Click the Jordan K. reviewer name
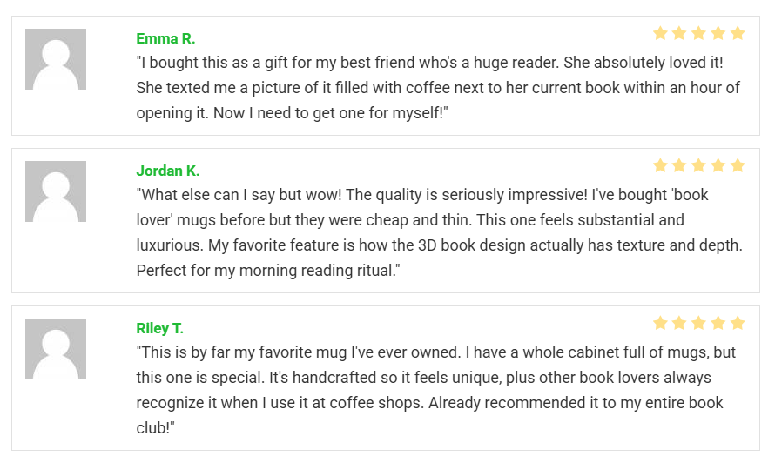 point(168,171)
